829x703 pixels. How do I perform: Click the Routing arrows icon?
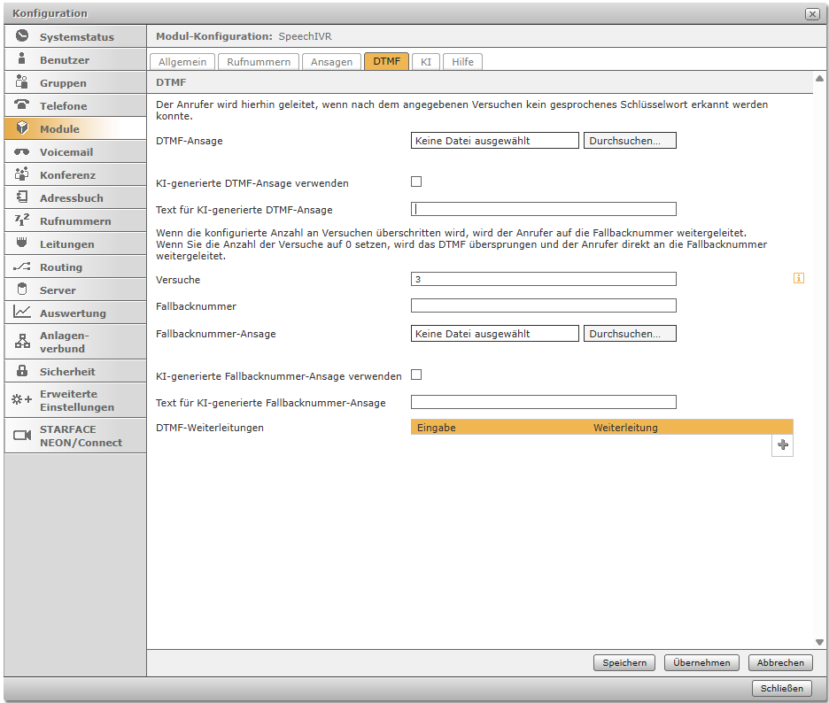[22, 267]
